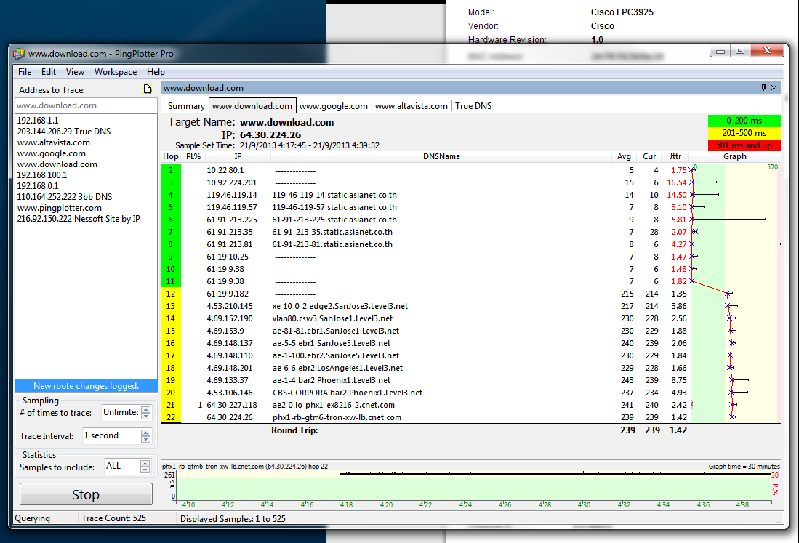Click the Trace Count 525 status entry
The height and width of the screenshot is (543, 799).
coord(113,518)
